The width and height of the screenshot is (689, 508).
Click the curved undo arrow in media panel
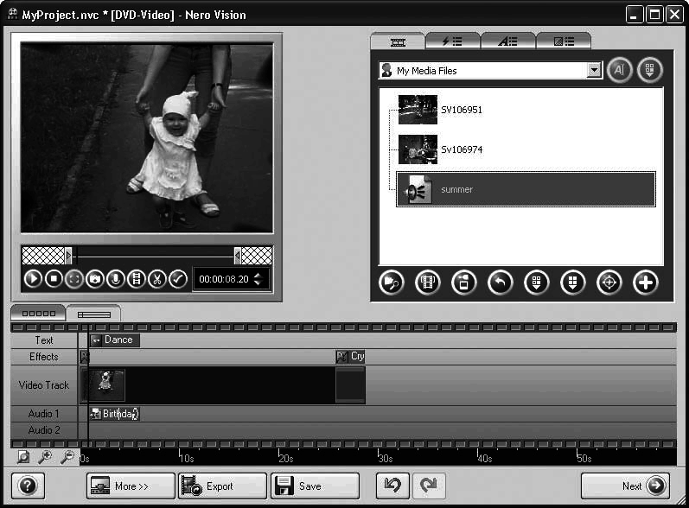(500, 283)
